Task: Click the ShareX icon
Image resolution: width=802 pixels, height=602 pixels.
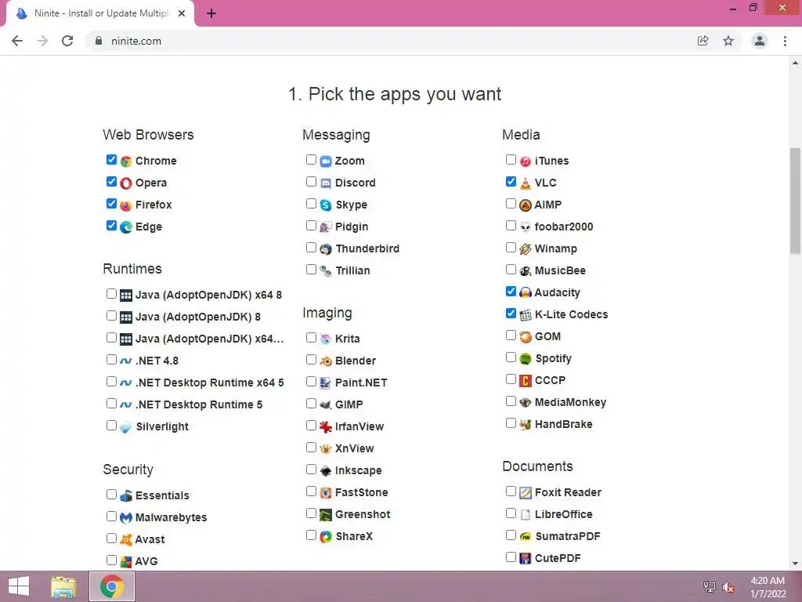Action: tap(326, 536)
